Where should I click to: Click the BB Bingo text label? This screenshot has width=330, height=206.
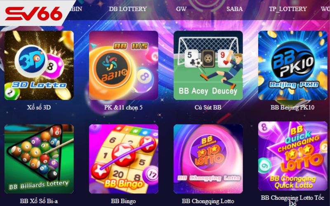pyautogui.click(x=123, y=201)
